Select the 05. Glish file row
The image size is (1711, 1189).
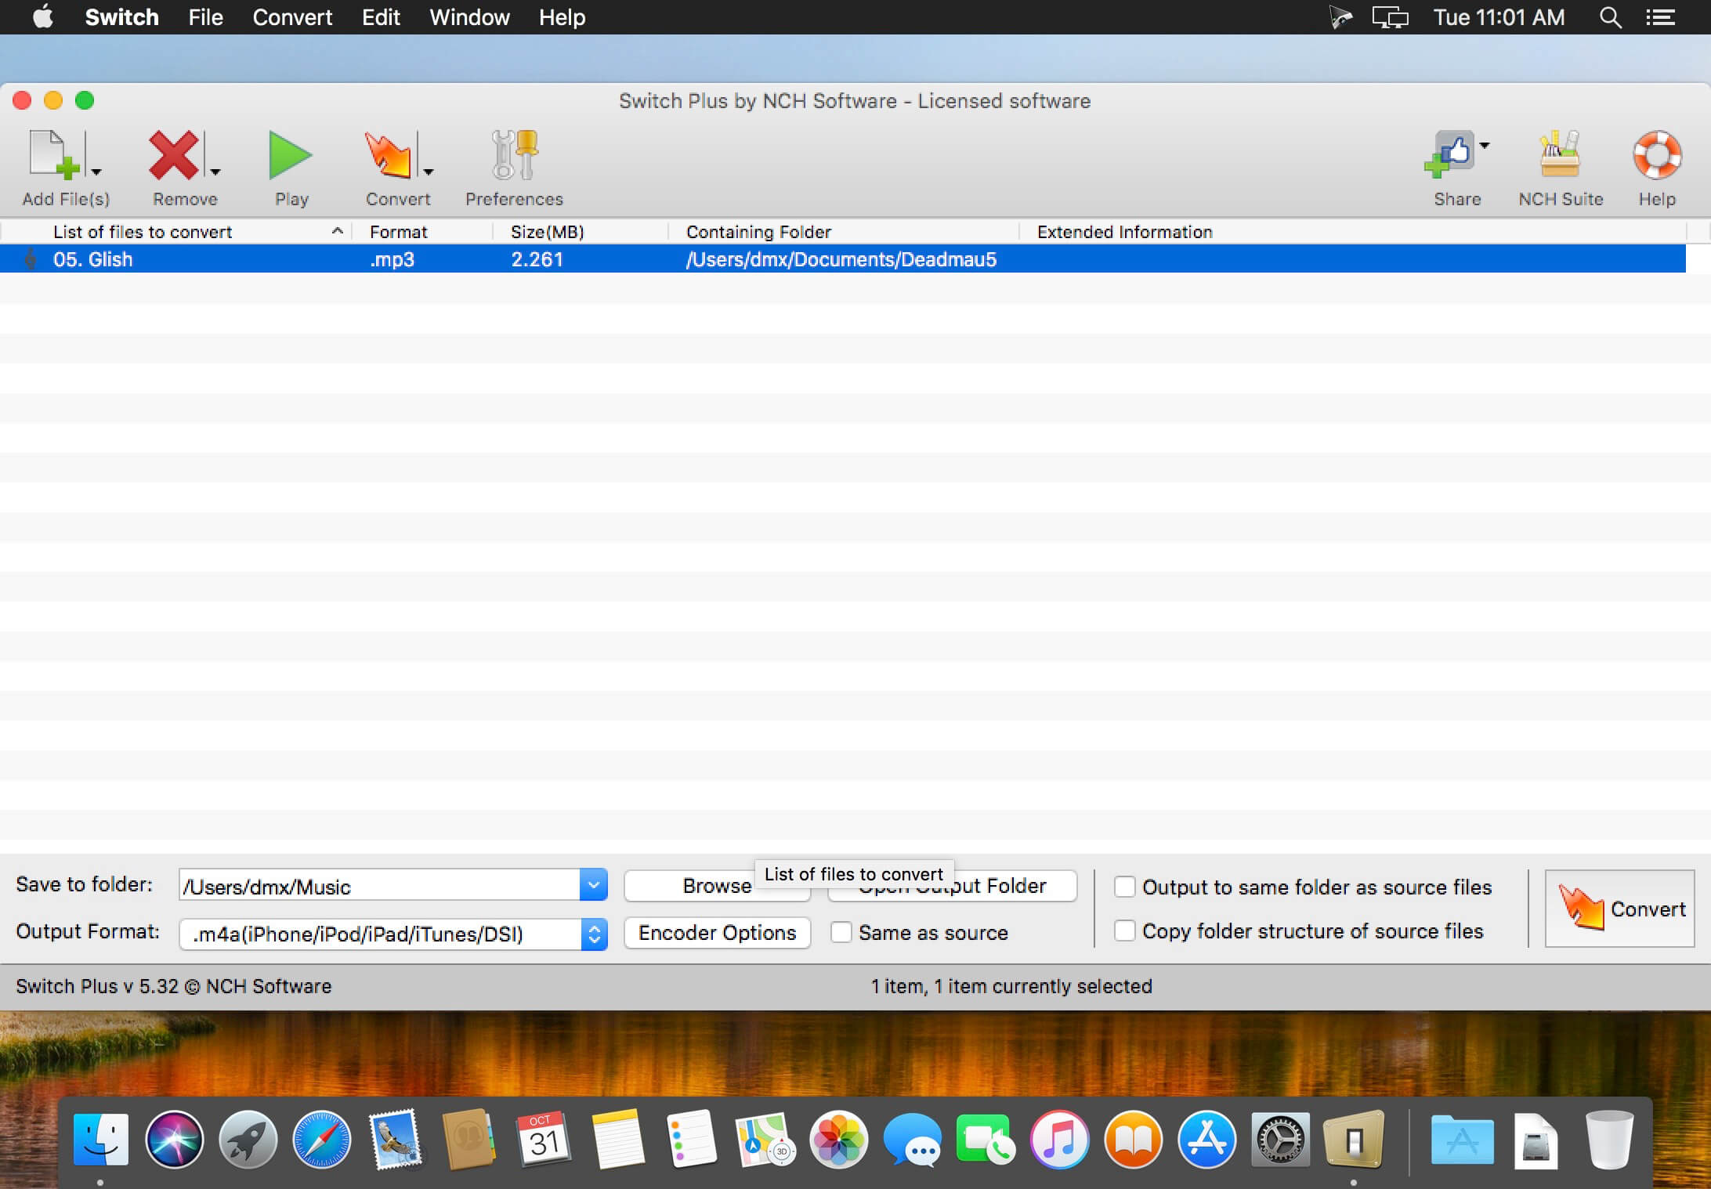[92, 259]
